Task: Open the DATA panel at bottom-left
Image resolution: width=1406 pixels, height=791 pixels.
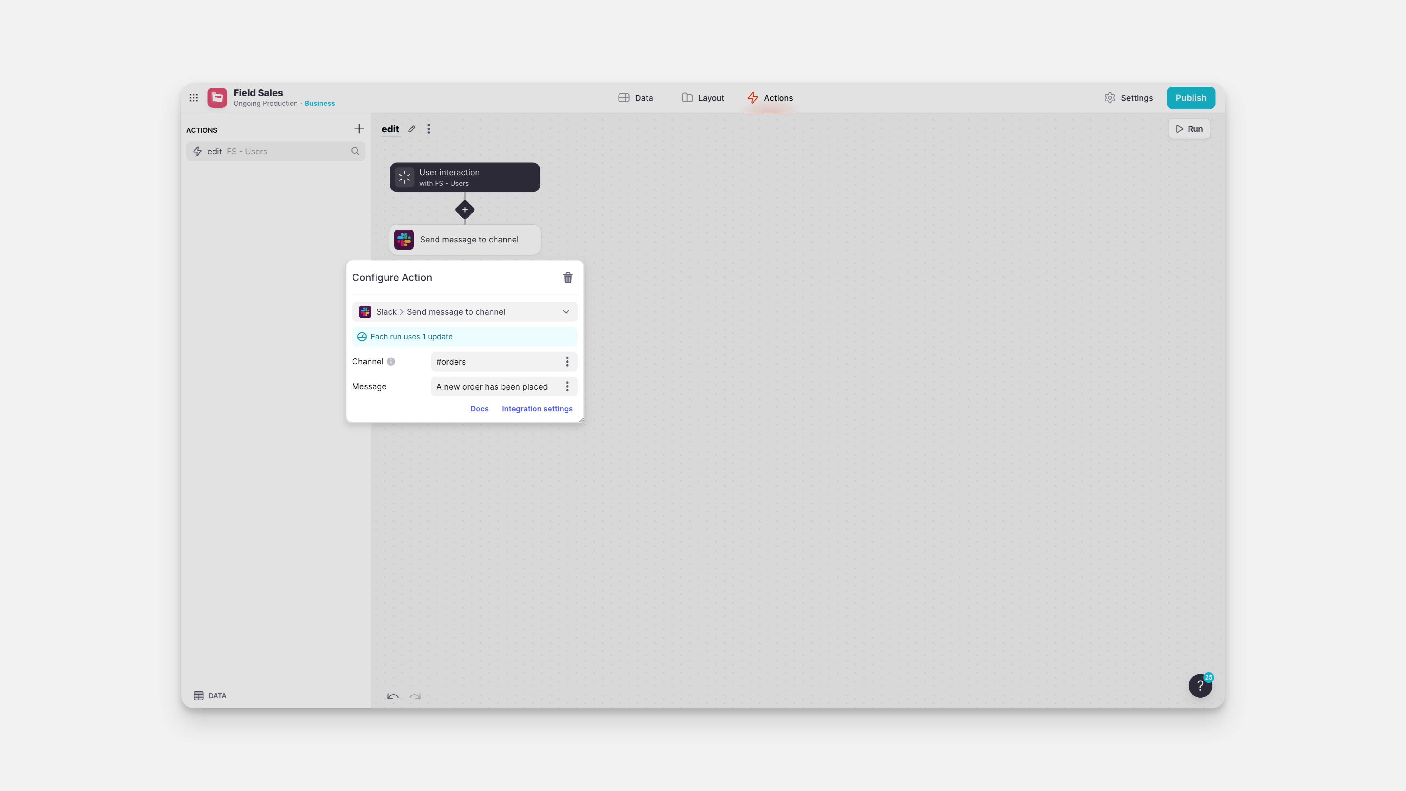Action: 209,695
